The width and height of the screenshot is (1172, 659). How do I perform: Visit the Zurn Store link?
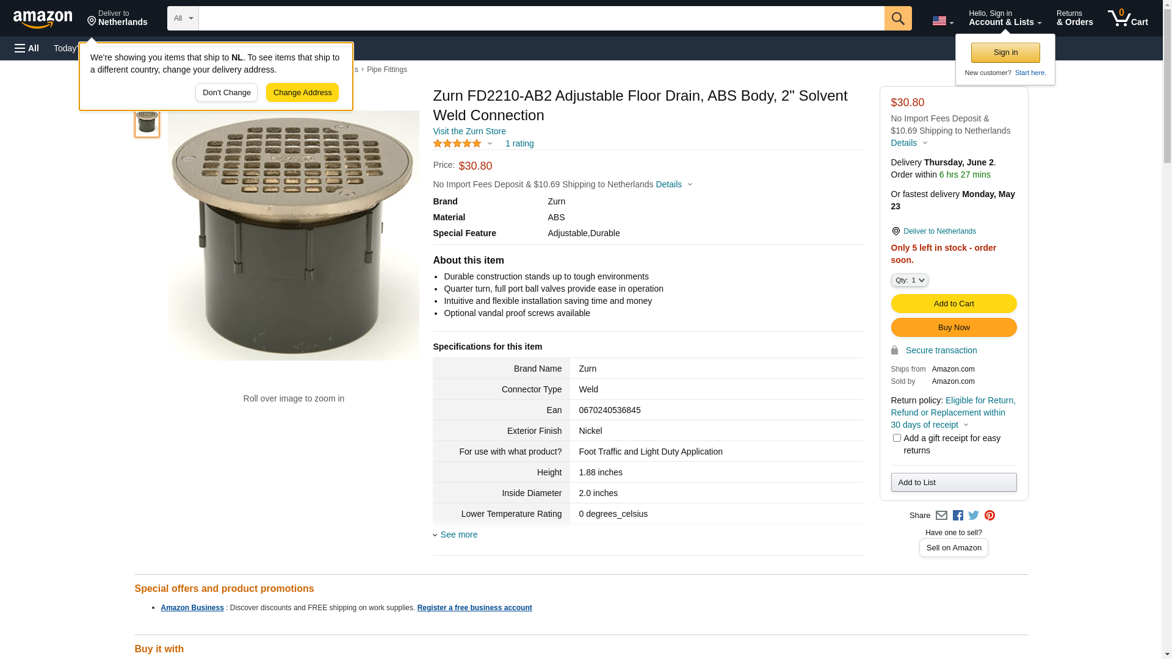(x=469, y=131)
